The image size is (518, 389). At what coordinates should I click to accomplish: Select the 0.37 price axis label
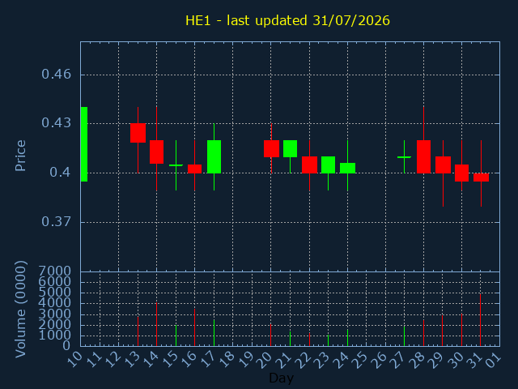click(56, 221)
